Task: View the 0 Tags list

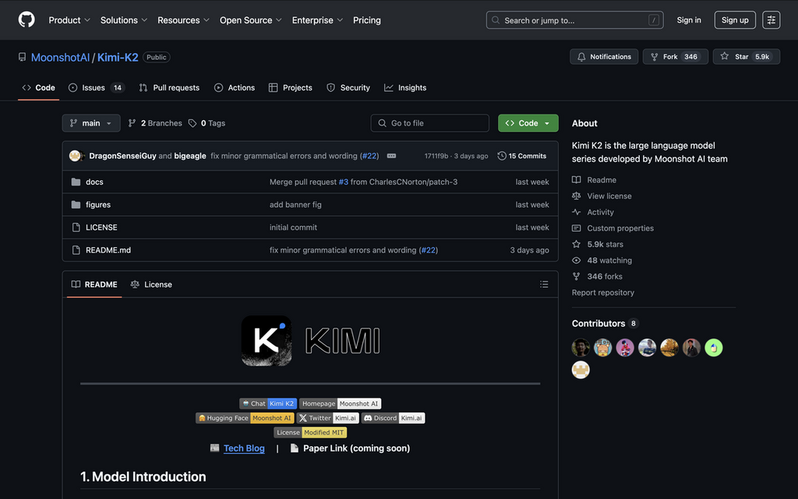Action: pyautogui.click(x=207, y=123)
